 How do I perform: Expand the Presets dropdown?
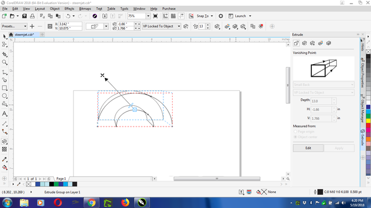click(x=14, y=26)
